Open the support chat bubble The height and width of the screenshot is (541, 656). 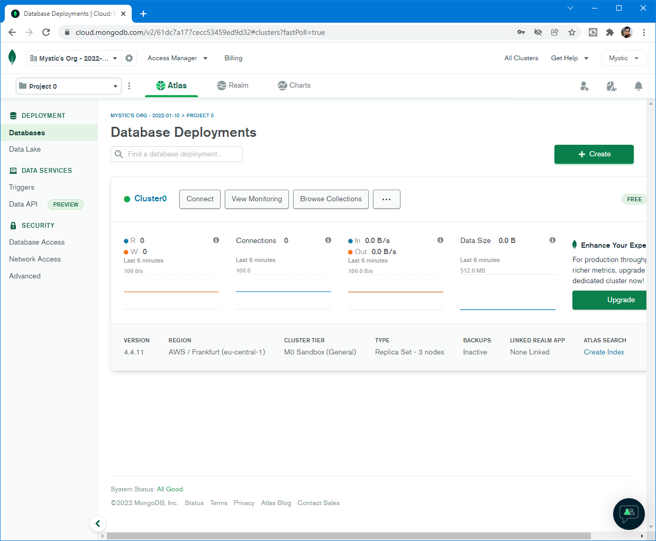coord(628,514)
